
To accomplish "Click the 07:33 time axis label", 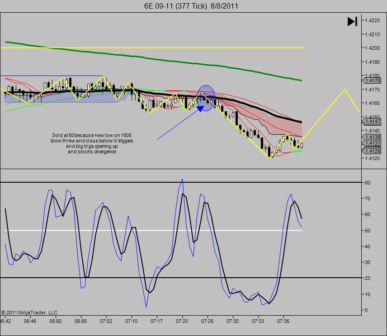I will pos(258,321).
